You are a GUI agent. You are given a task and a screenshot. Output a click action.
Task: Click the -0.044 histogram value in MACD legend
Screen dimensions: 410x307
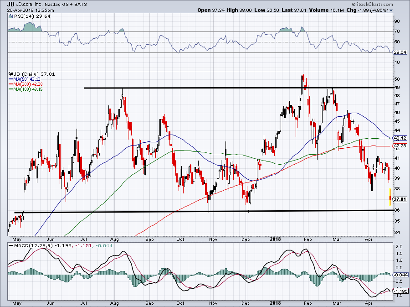click(104, 246)
